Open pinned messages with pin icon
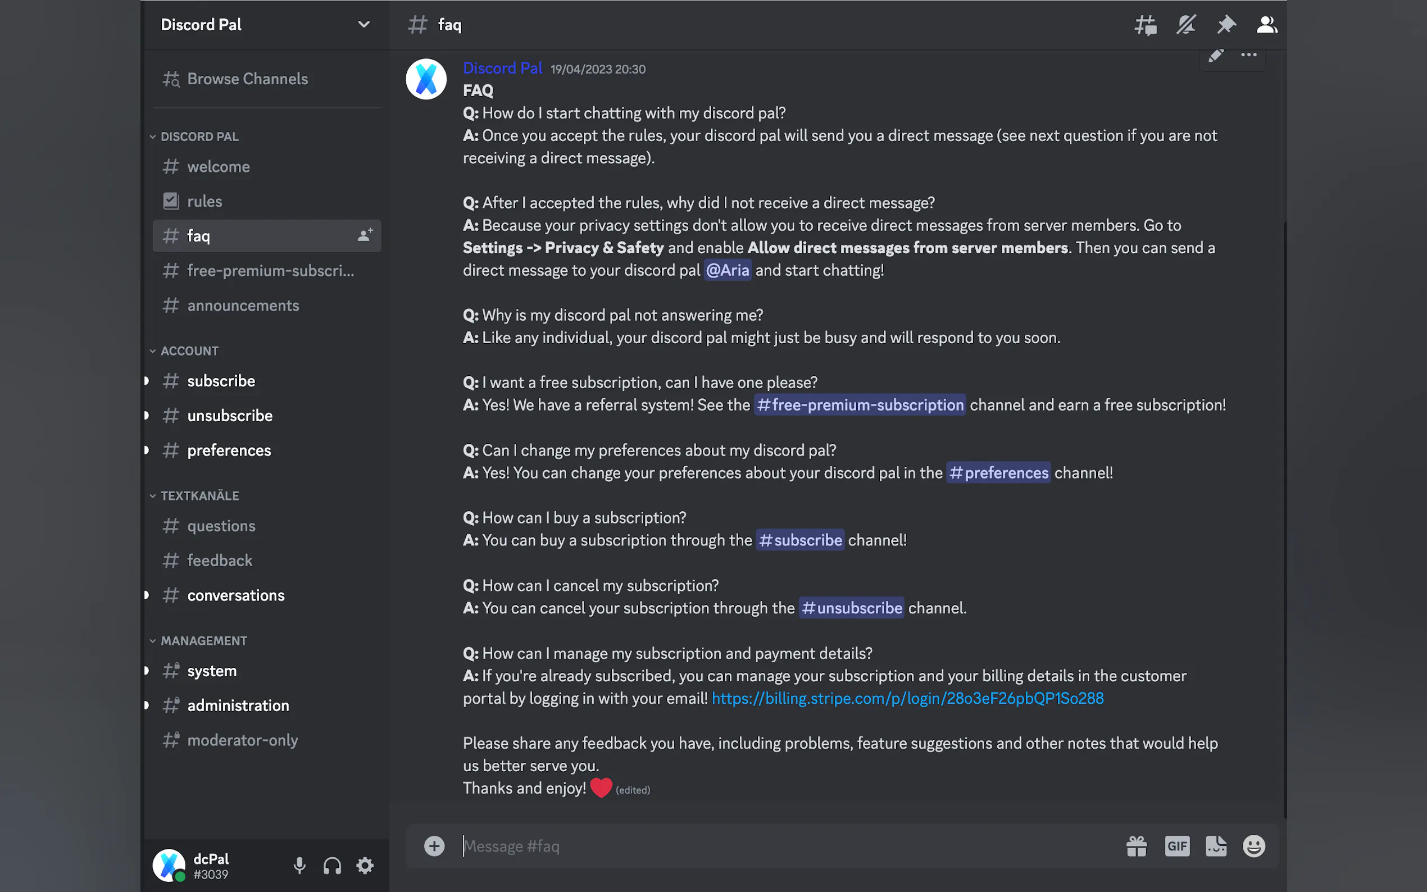This screenshot has width=1427, height=892. (1226, 25)
